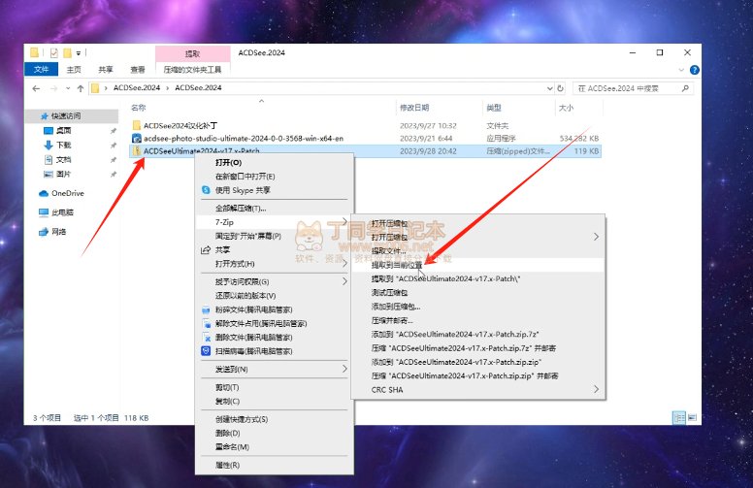Choose 还原以前的版本(V)
This screenshot has height=488, width=753.
[x=275, y=295]
